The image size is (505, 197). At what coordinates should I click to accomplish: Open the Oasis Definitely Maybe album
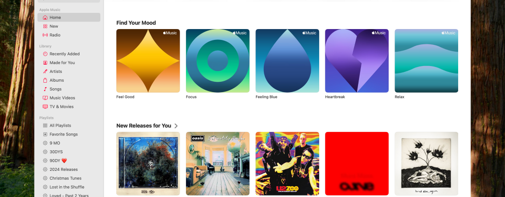(217, 164)
